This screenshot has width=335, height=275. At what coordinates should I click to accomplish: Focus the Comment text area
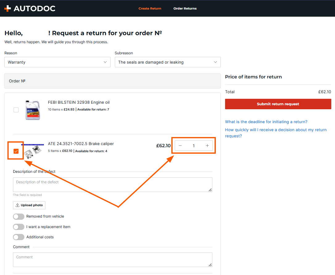click(x=112, y=260)
